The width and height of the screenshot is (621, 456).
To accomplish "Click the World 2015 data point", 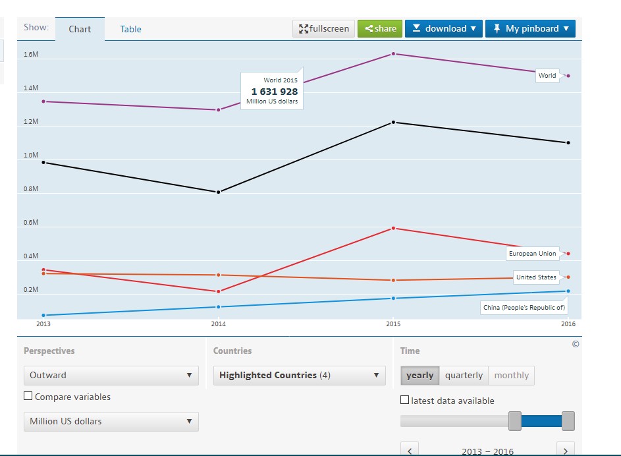I will click(x=393, y=53).
